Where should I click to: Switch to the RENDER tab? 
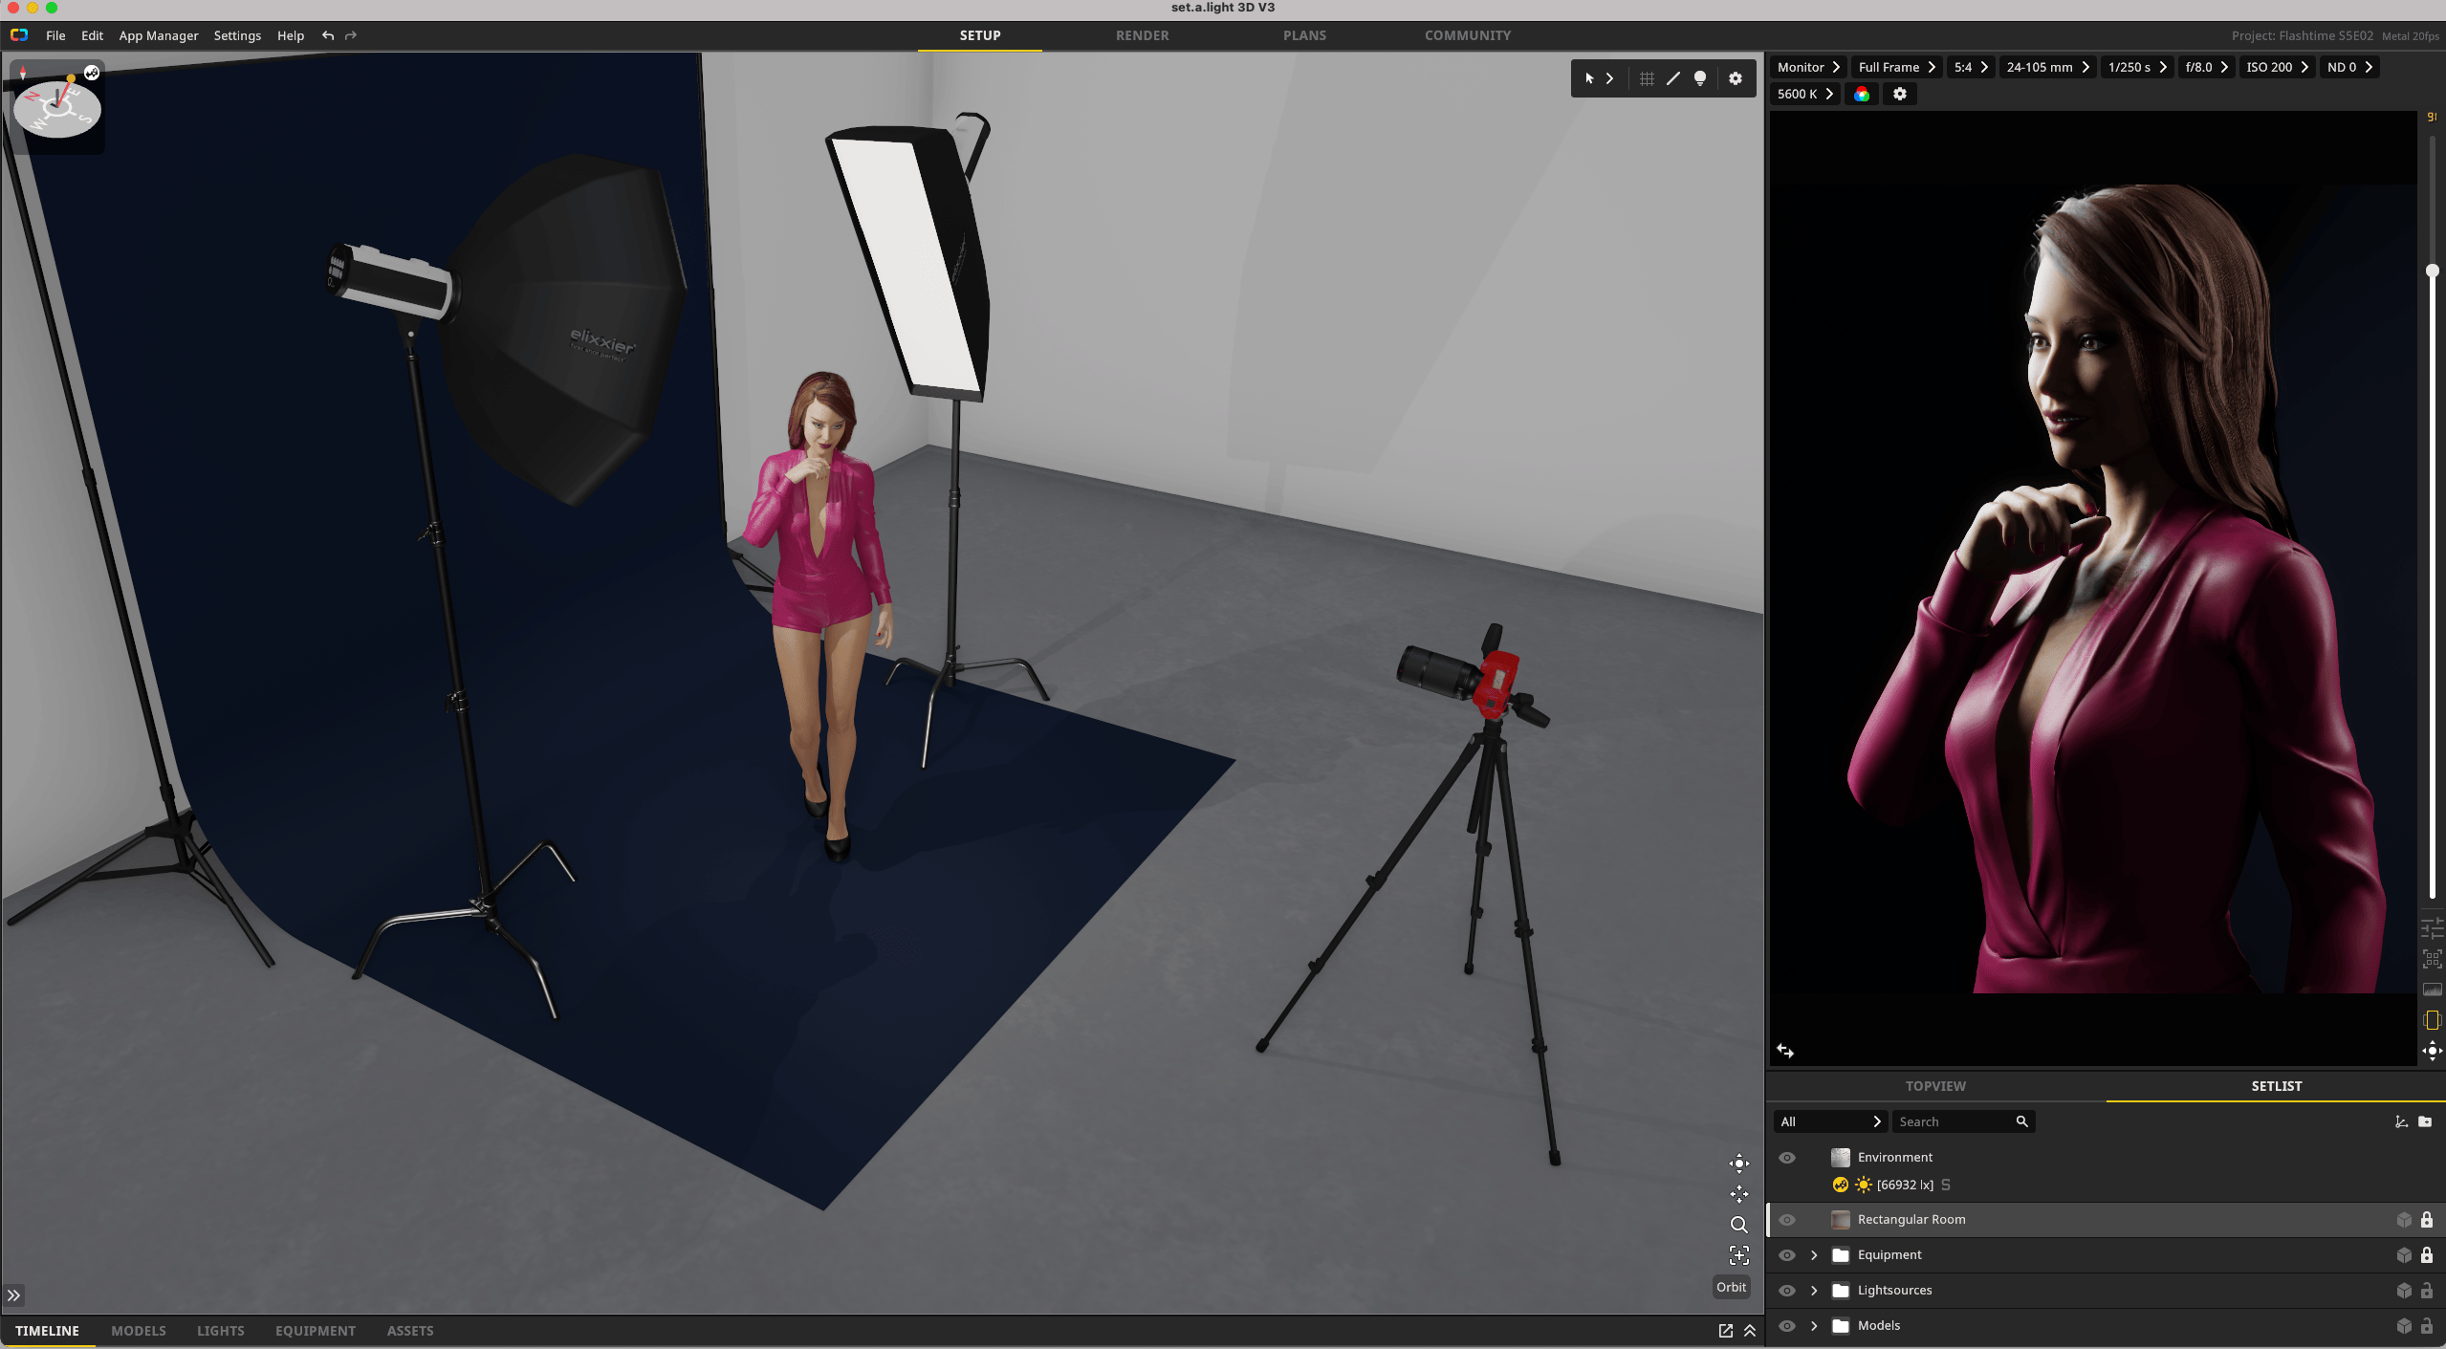(1142, 35)
